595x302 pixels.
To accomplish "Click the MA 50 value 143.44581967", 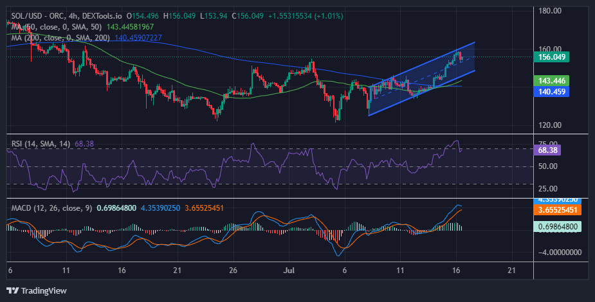I will click(130, 27).
